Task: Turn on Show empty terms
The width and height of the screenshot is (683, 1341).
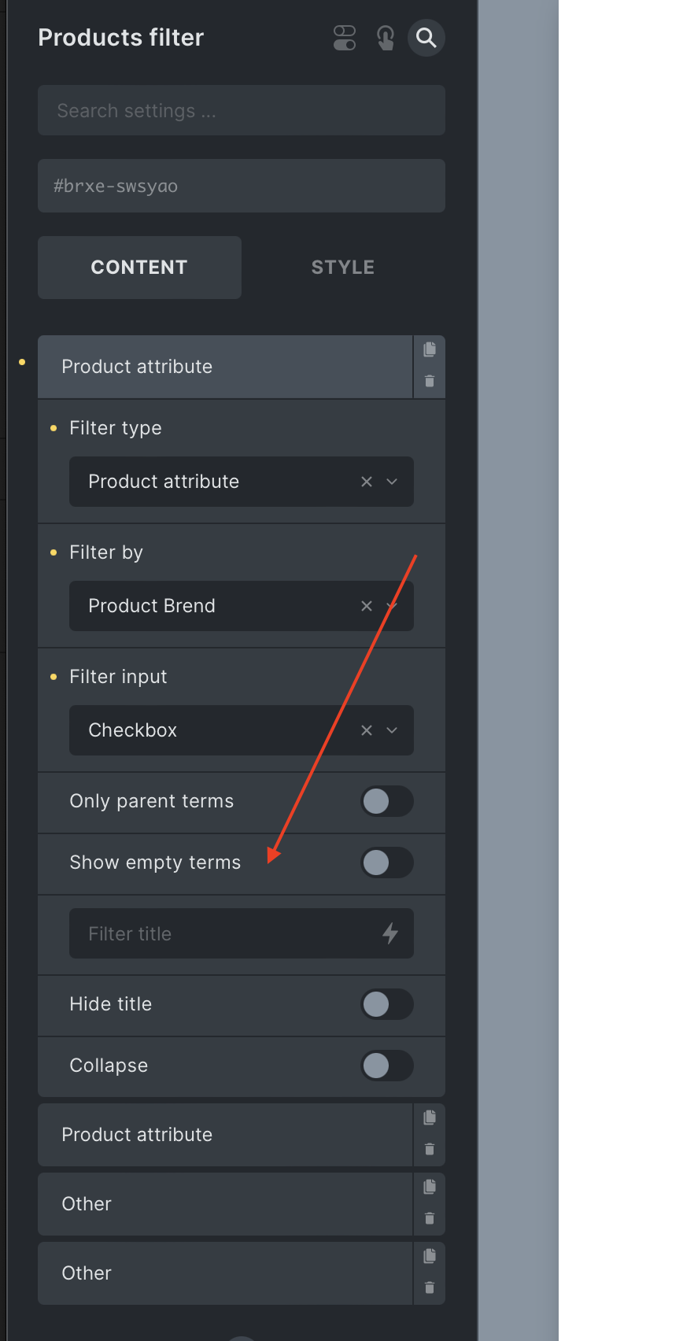Action: [387, 863]
